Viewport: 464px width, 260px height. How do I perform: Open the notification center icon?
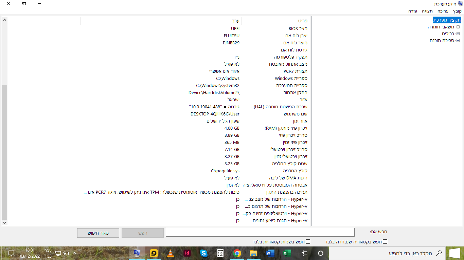tap(11, 253)
